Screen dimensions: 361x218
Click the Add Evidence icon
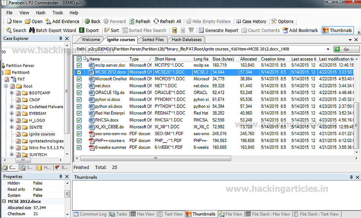pyautogui.click(x=48, y=21)
